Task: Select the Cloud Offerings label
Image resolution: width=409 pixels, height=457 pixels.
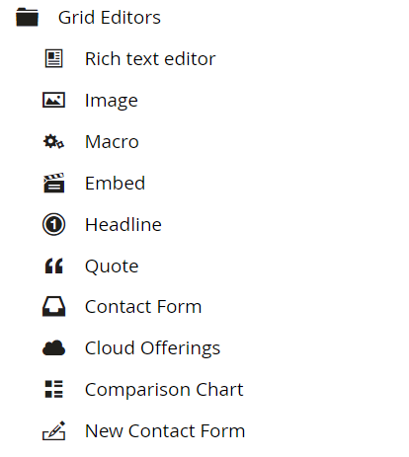Action: [x=152, y=348]
